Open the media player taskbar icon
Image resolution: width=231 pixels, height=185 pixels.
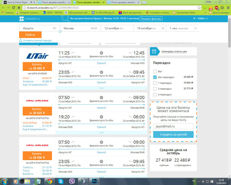coord(16,181)
